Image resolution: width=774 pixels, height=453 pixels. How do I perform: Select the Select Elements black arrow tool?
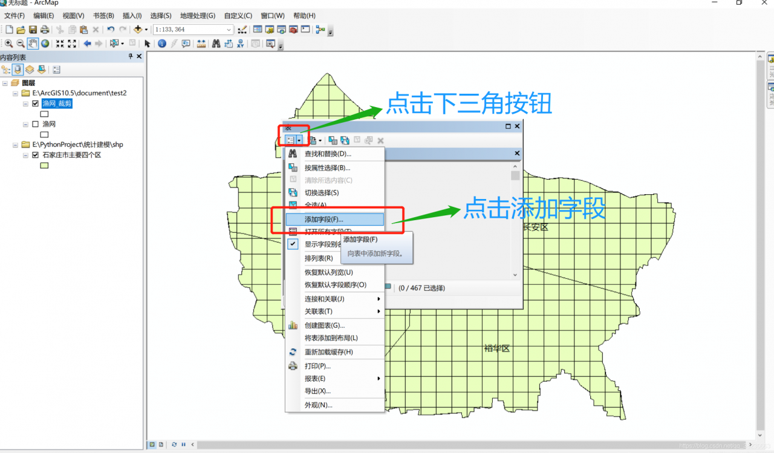tap(147, 44)
